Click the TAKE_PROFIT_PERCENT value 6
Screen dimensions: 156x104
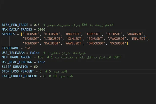click(44, 76)
